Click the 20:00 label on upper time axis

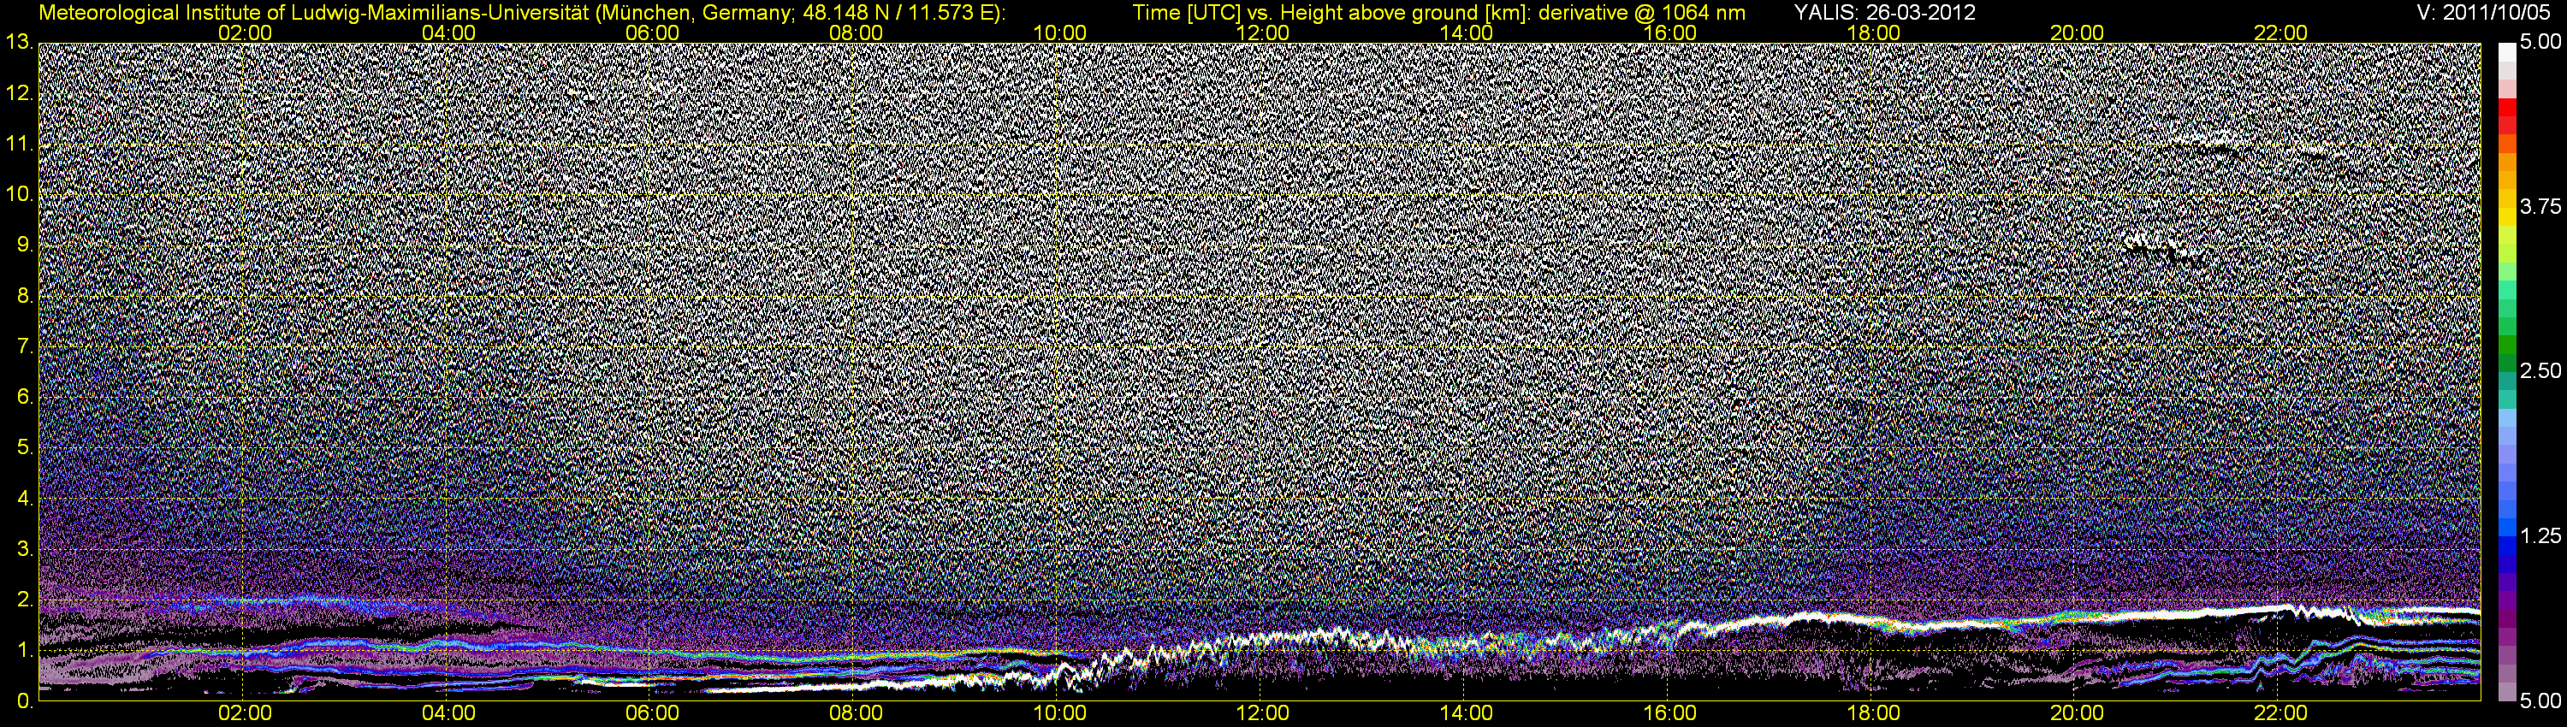[x=2077, y=33]
